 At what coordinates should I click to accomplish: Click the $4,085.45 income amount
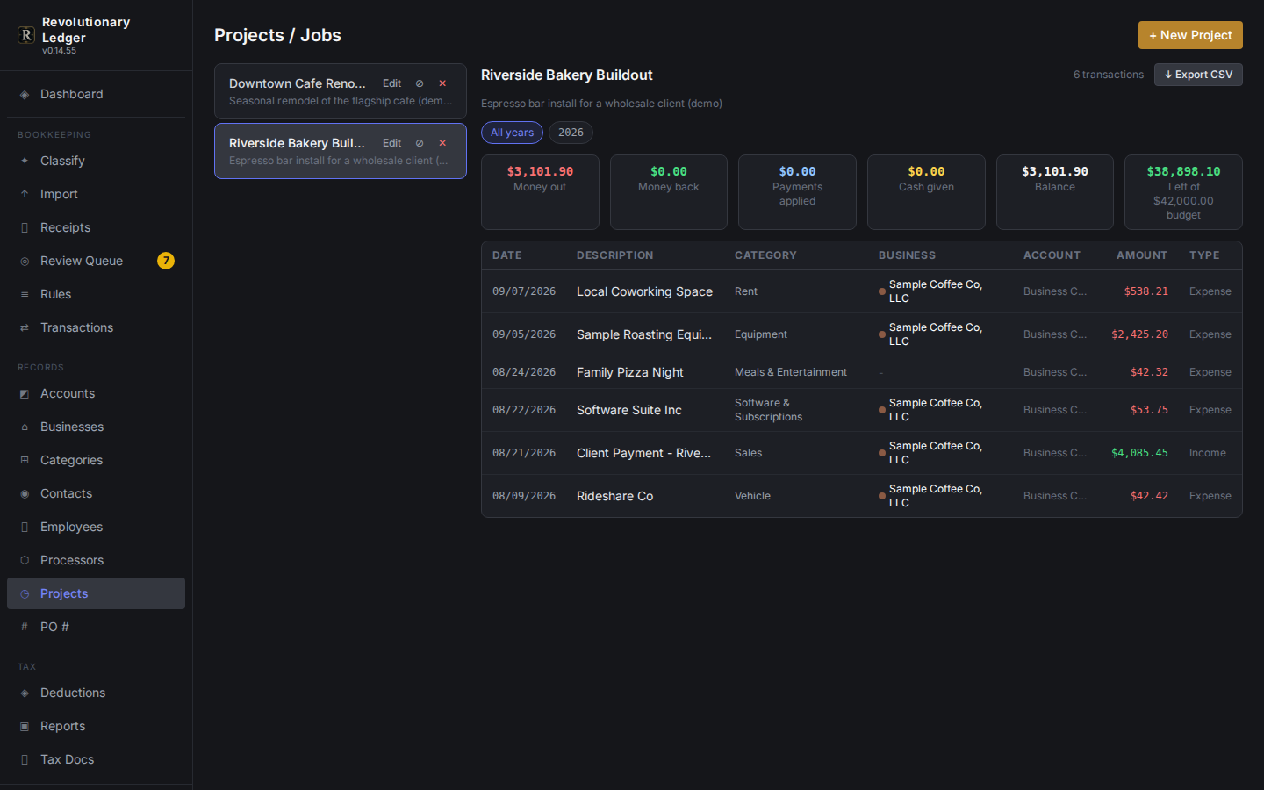point(1139,453)
